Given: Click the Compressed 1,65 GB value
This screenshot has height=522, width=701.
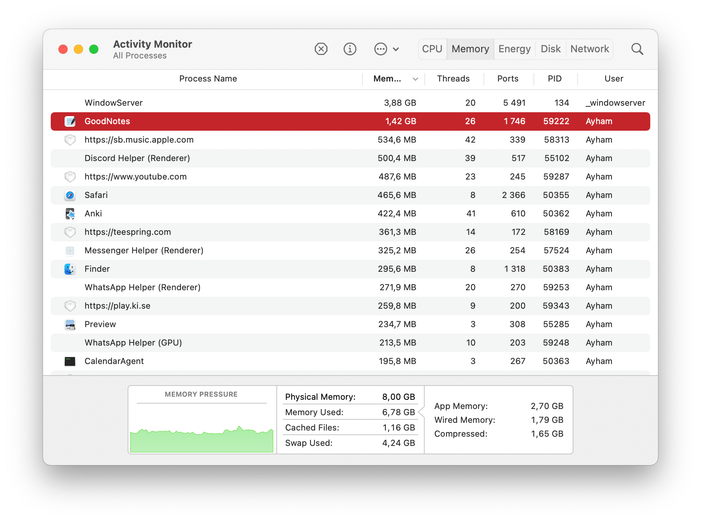Looking at the screenshot, I should (x=547, y=434).
